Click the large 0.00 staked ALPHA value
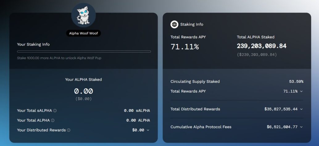 pyautogui.click(x=83, y=91)
